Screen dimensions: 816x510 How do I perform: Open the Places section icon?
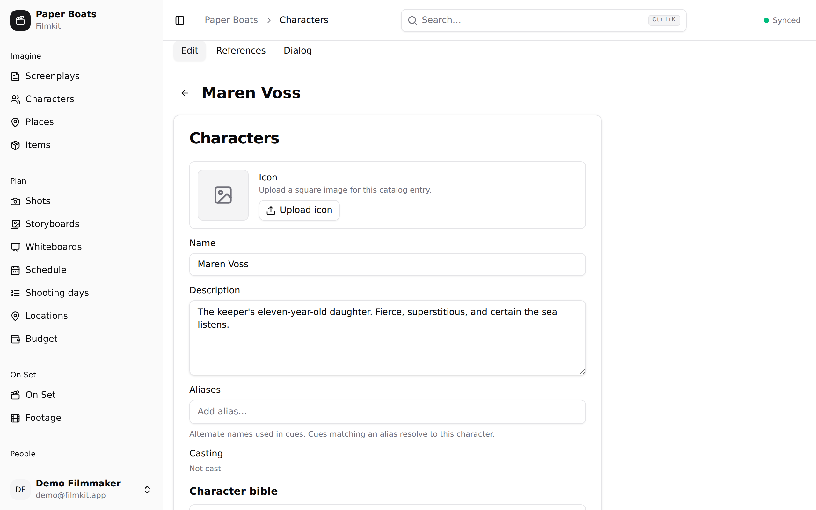click(15, 122)
